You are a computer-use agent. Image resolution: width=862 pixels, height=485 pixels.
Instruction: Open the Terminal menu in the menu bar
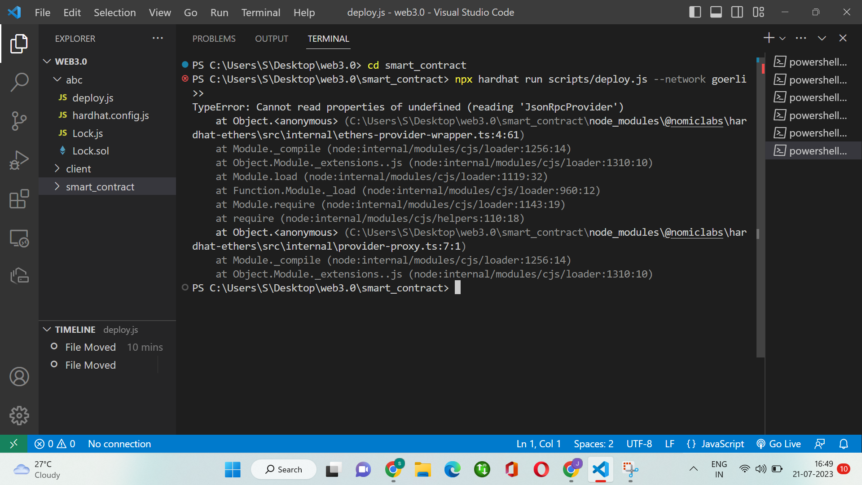point(260,13)
